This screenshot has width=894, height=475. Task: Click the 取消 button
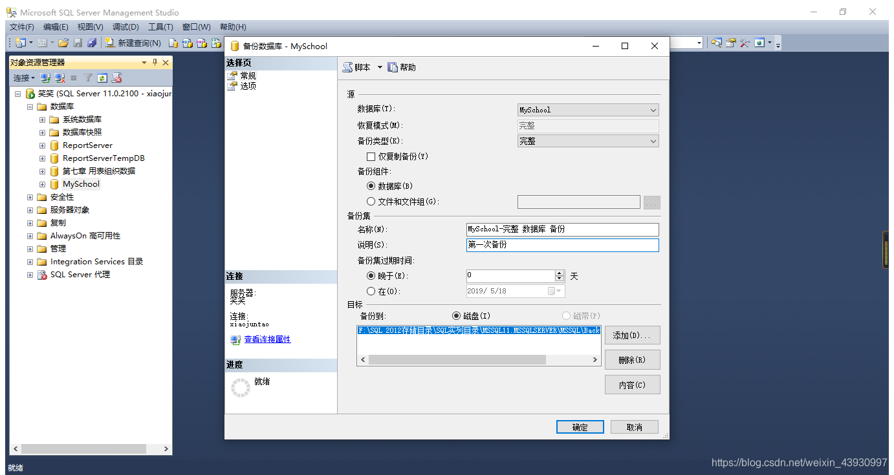635,427
